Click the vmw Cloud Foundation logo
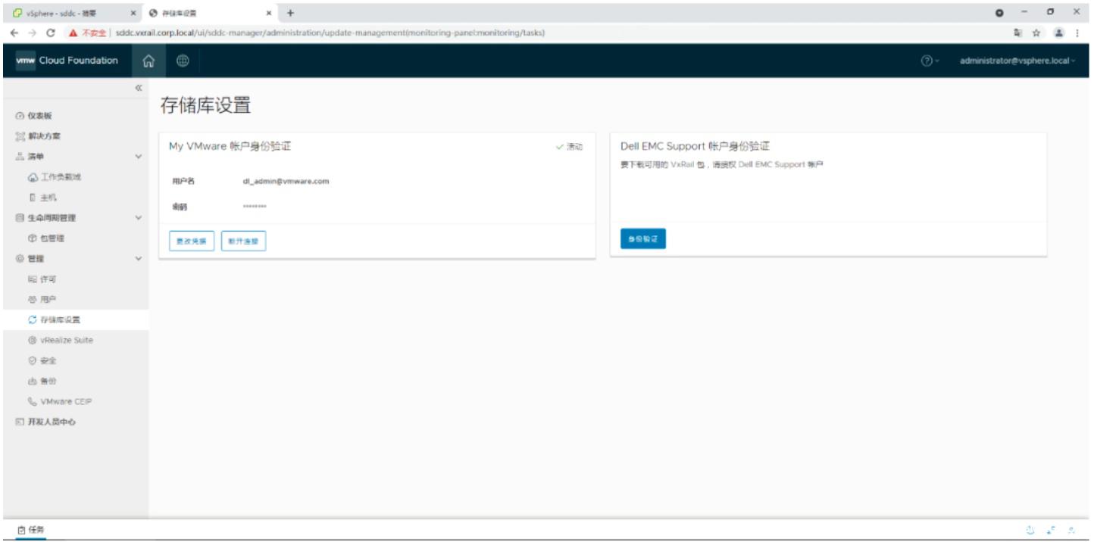The image size is (1094, 542). pyautogui.click(x=67, y=61)
